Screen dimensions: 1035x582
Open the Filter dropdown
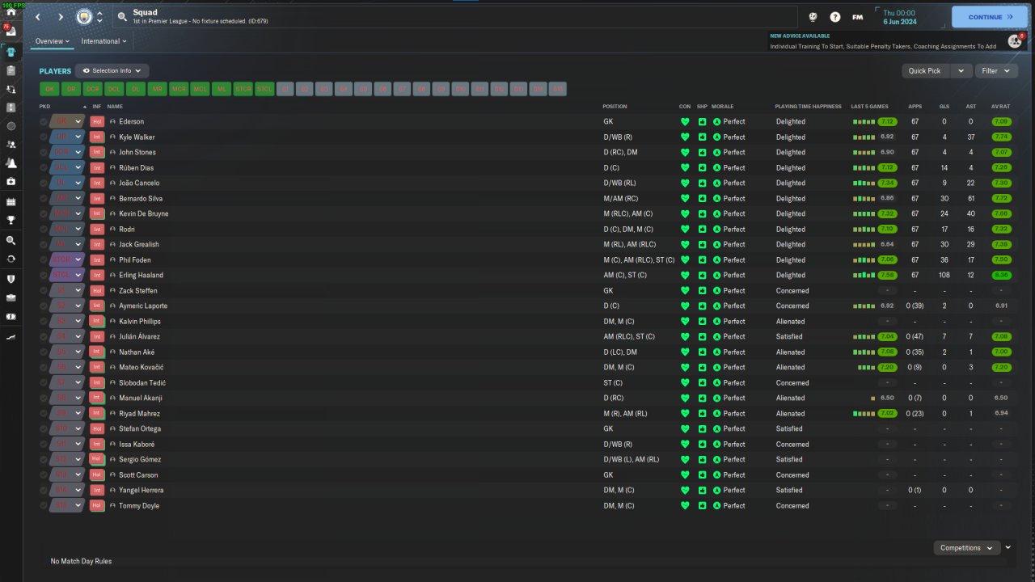coord(995,71)
